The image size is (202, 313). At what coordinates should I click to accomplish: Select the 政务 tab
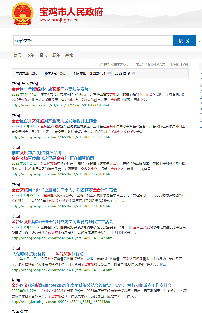click(x=30, y=55)
